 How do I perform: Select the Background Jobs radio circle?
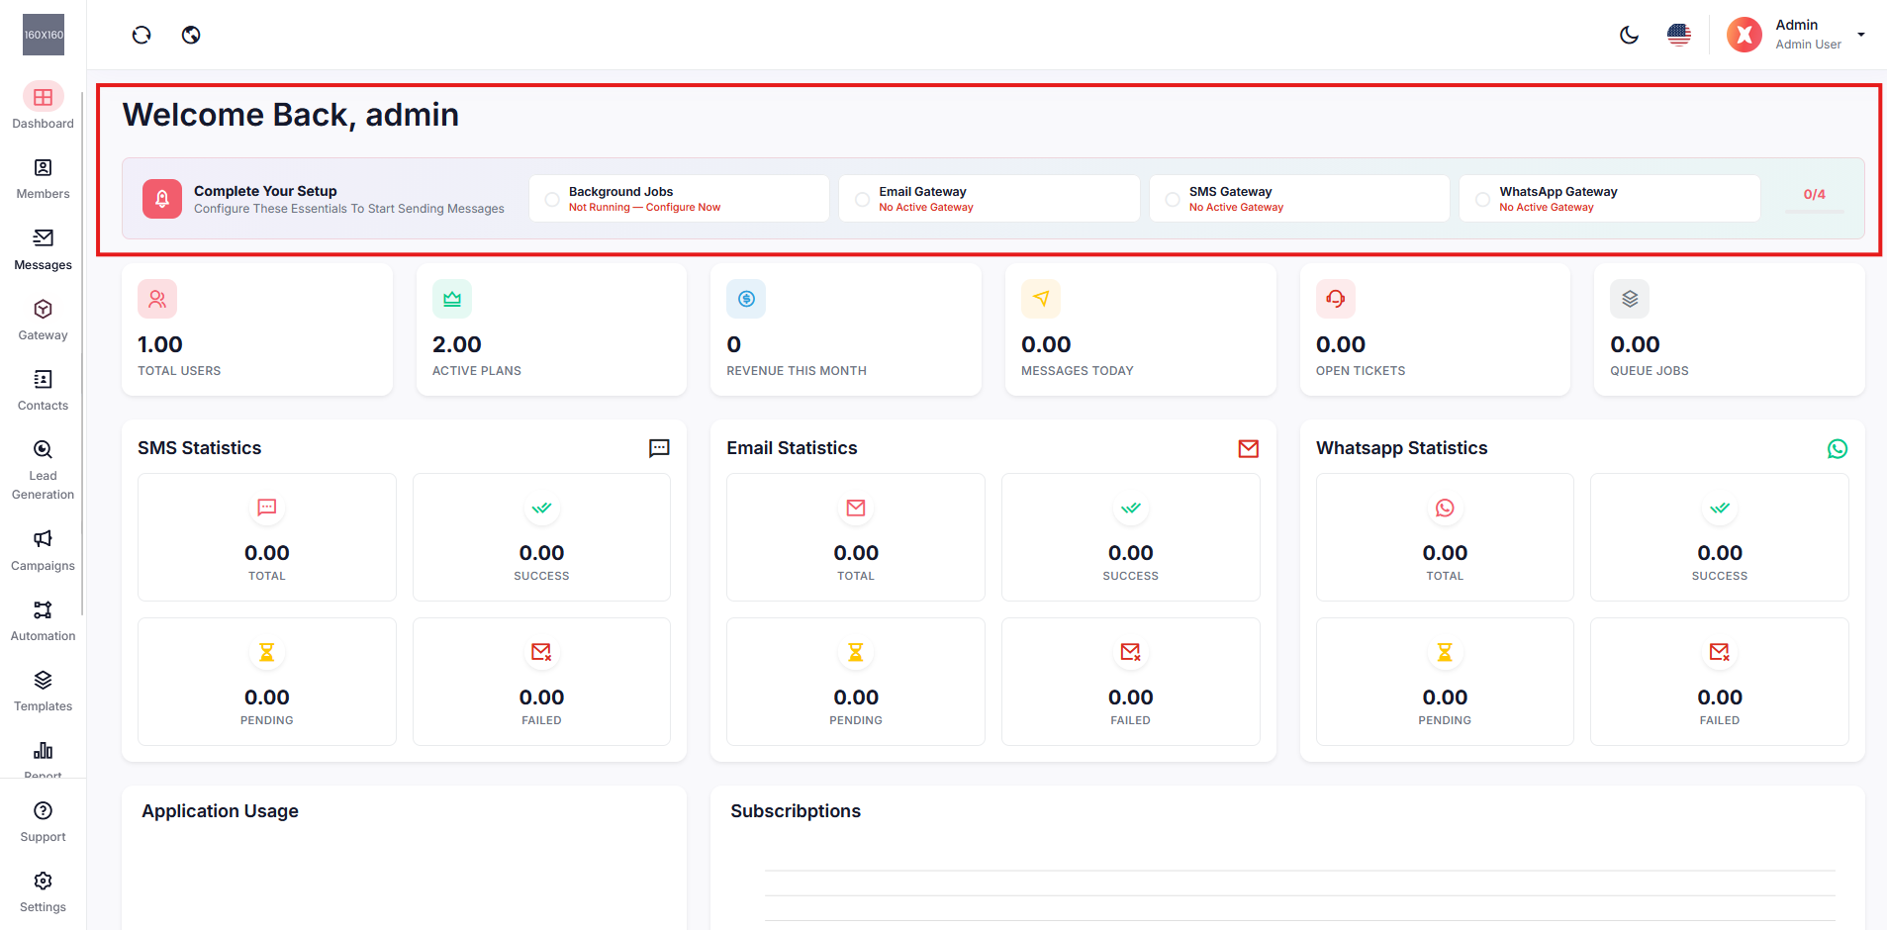[x=552, y=200]
